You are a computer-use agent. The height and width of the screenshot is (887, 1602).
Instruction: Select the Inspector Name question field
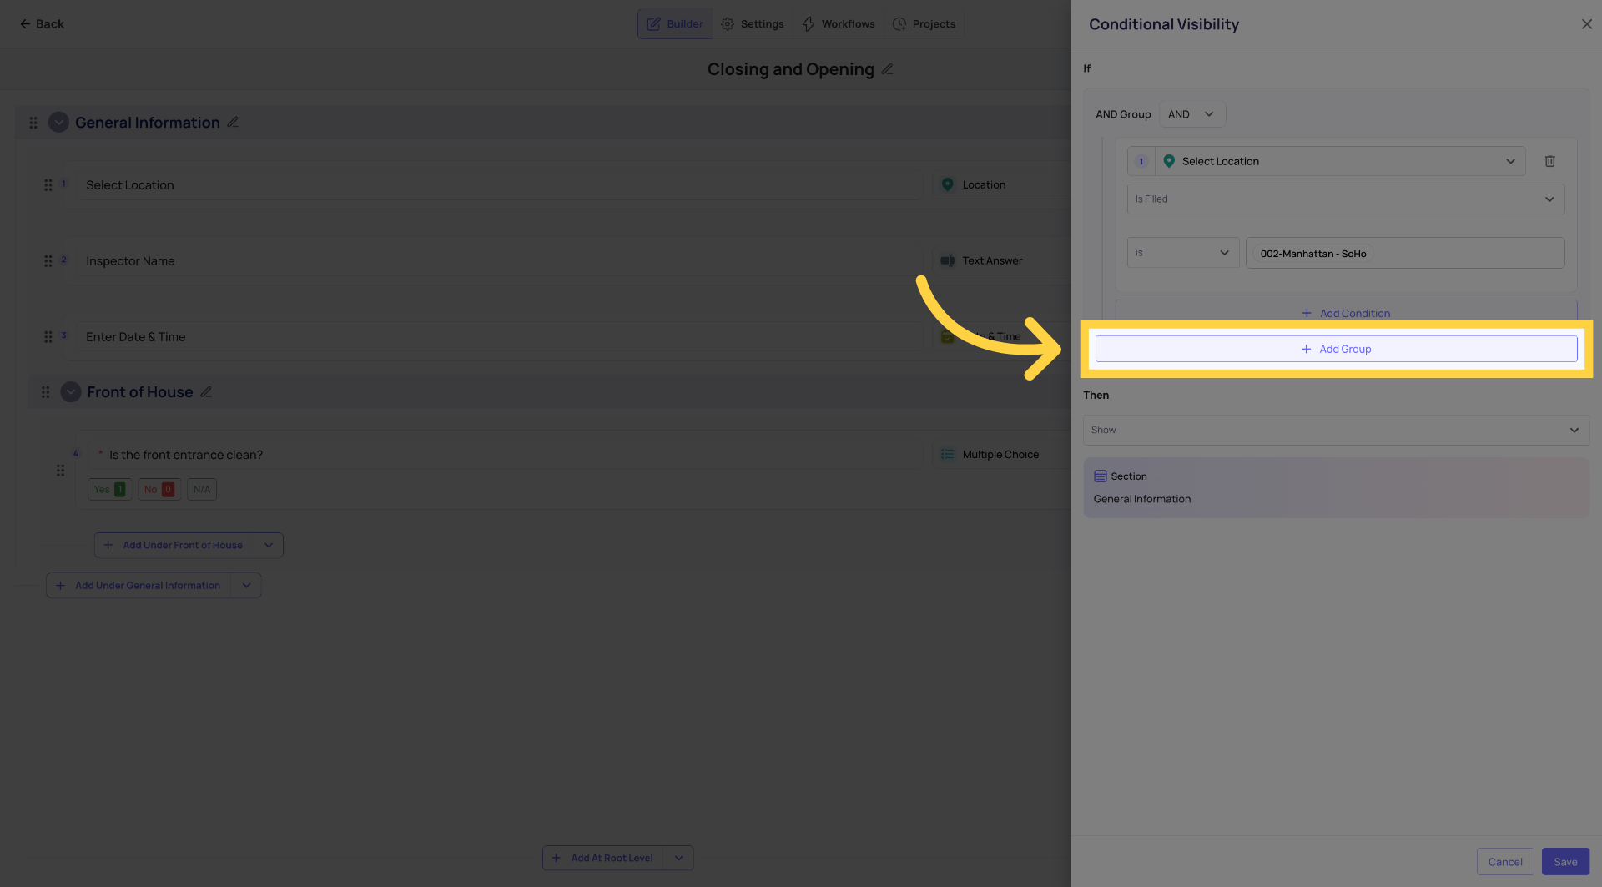point(501,261)
